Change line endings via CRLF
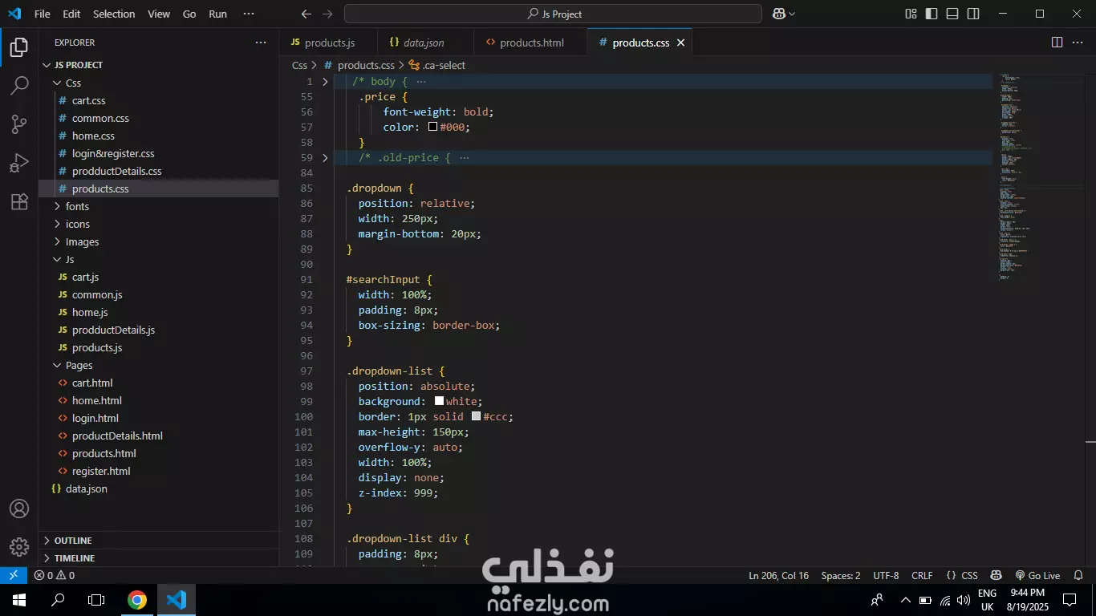Image resolution: width=1096 pixels, height=616 pixels. (922, 575)
